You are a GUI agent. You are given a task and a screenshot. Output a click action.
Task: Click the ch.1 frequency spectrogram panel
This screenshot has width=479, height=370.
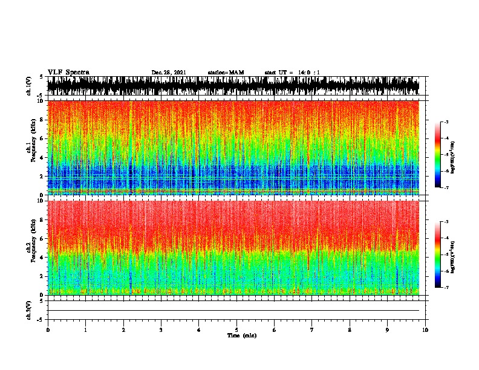(233, 148)
